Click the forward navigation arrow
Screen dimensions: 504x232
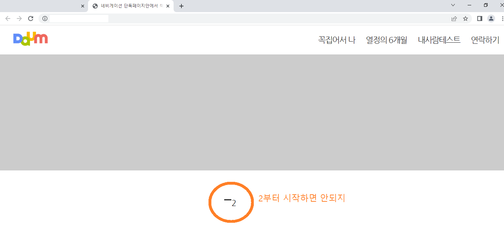tap(19, 19)
